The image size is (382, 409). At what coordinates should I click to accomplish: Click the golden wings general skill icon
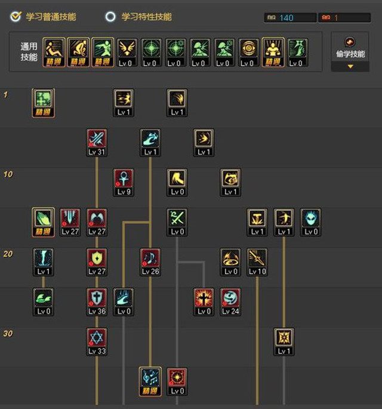(127, 52)
